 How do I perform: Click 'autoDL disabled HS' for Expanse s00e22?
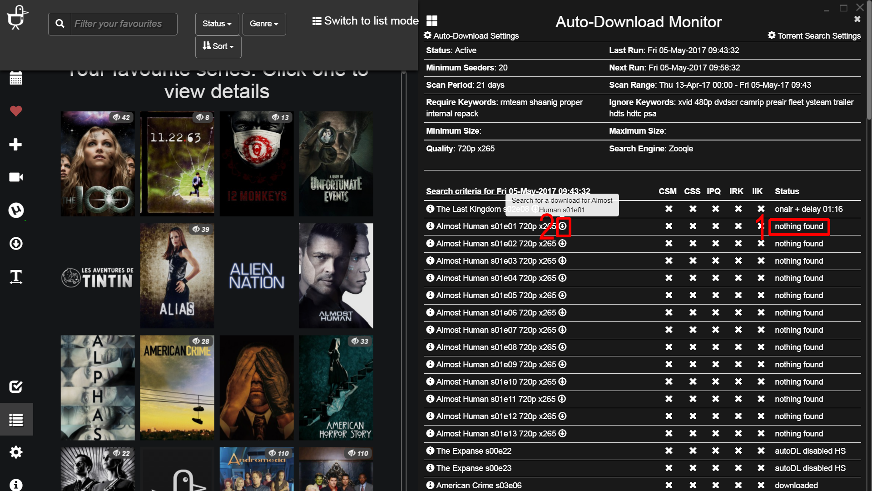(x=810, y=451)
